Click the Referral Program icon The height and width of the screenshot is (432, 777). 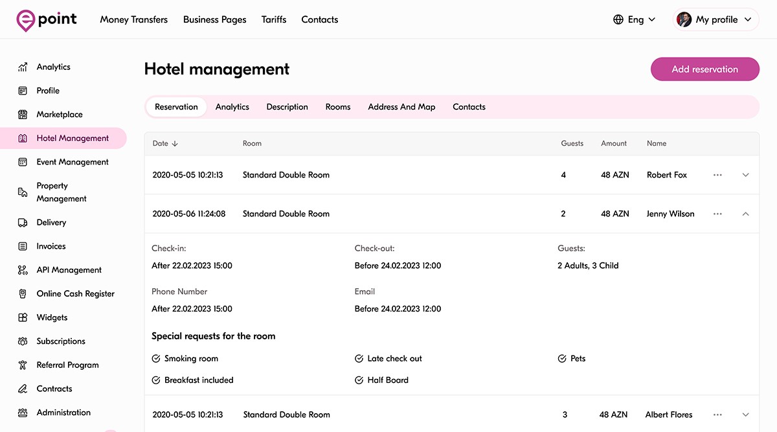click(23, 365)
